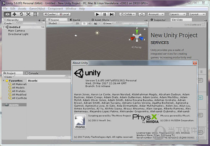The height and width of the screenshot is (146, 210).
Task: Click the Go to Dashboard external icon
Action: point(204,24)
